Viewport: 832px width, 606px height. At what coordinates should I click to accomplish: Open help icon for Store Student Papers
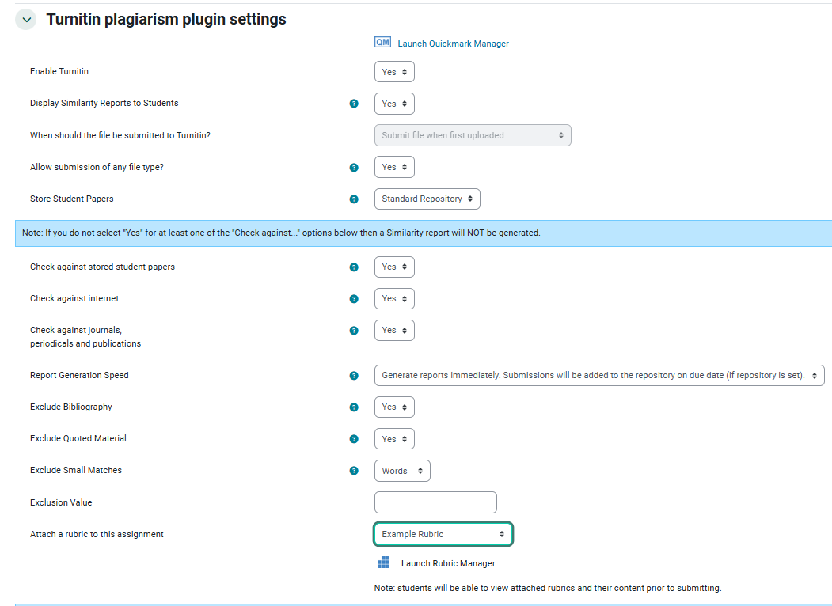pyautogui.click(x=354, y=199)
